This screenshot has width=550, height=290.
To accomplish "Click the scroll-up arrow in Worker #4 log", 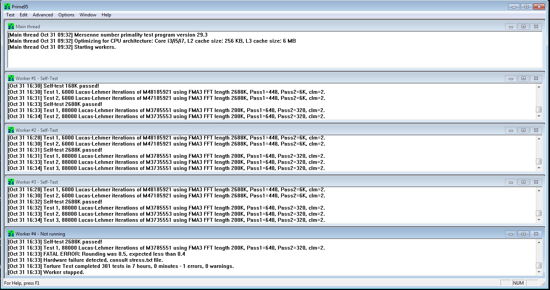I will coord(539,242).
